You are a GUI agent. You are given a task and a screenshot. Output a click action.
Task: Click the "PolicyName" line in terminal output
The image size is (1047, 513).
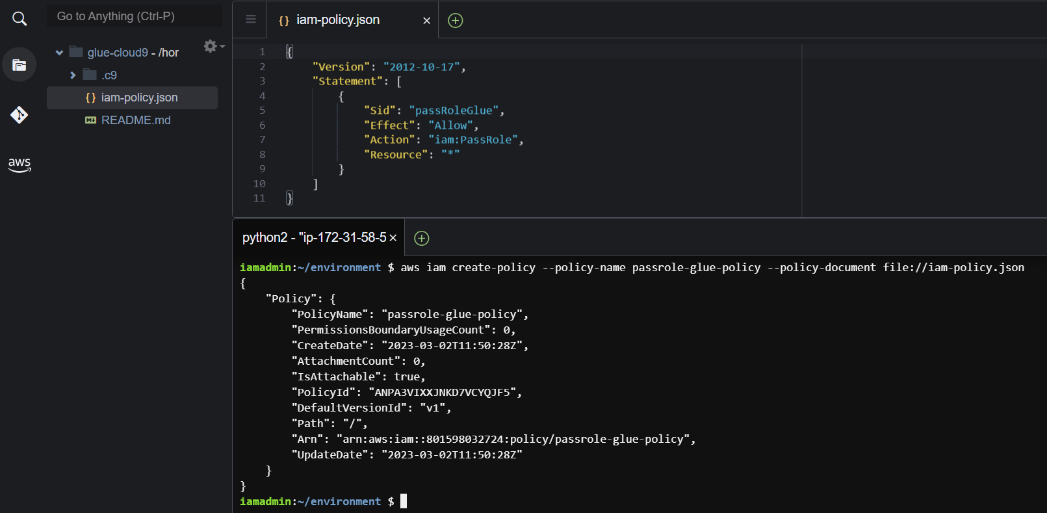(x=410, y=314)
